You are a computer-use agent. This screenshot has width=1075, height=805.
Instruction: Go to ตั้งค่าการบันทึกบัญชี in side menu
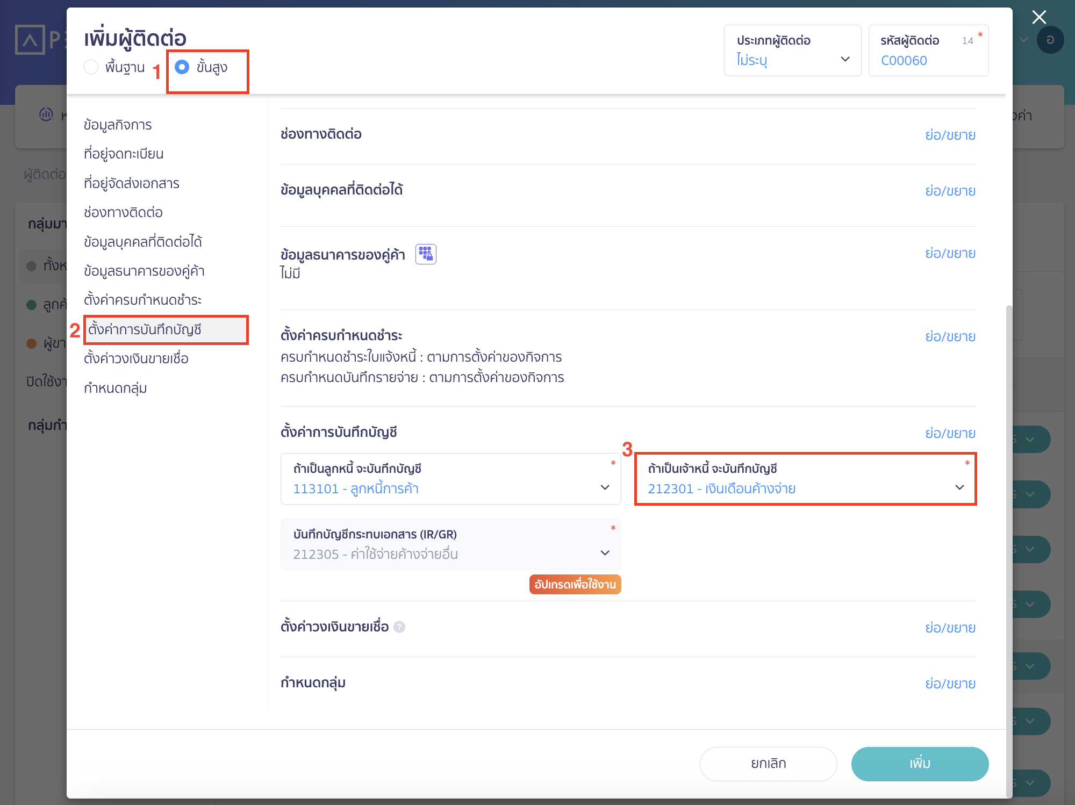click(145, 329)
